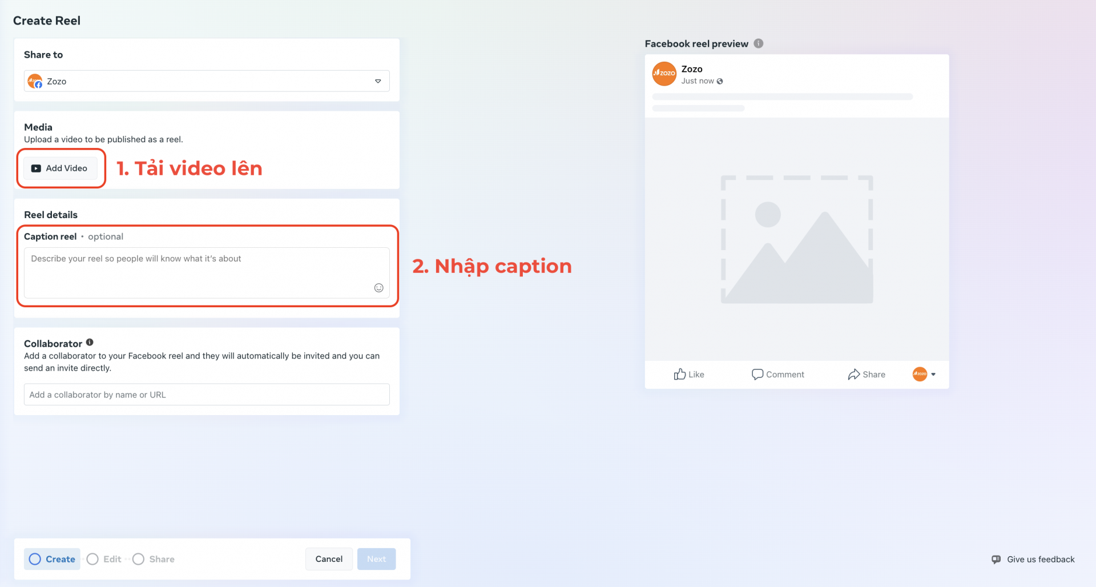Select the Edit step circle
Viewport: 1096px width, 587px height.
[92, 559]
